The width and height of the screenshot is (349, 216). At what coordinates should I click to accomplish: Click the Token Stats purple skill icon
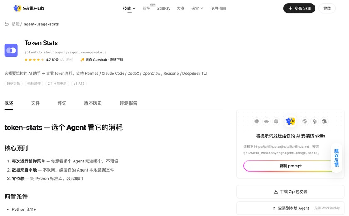click(x=11, y=51)
